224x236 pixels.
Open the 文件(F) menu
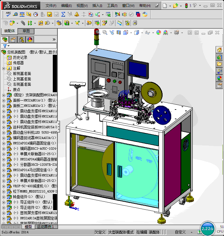click(51, 6)
